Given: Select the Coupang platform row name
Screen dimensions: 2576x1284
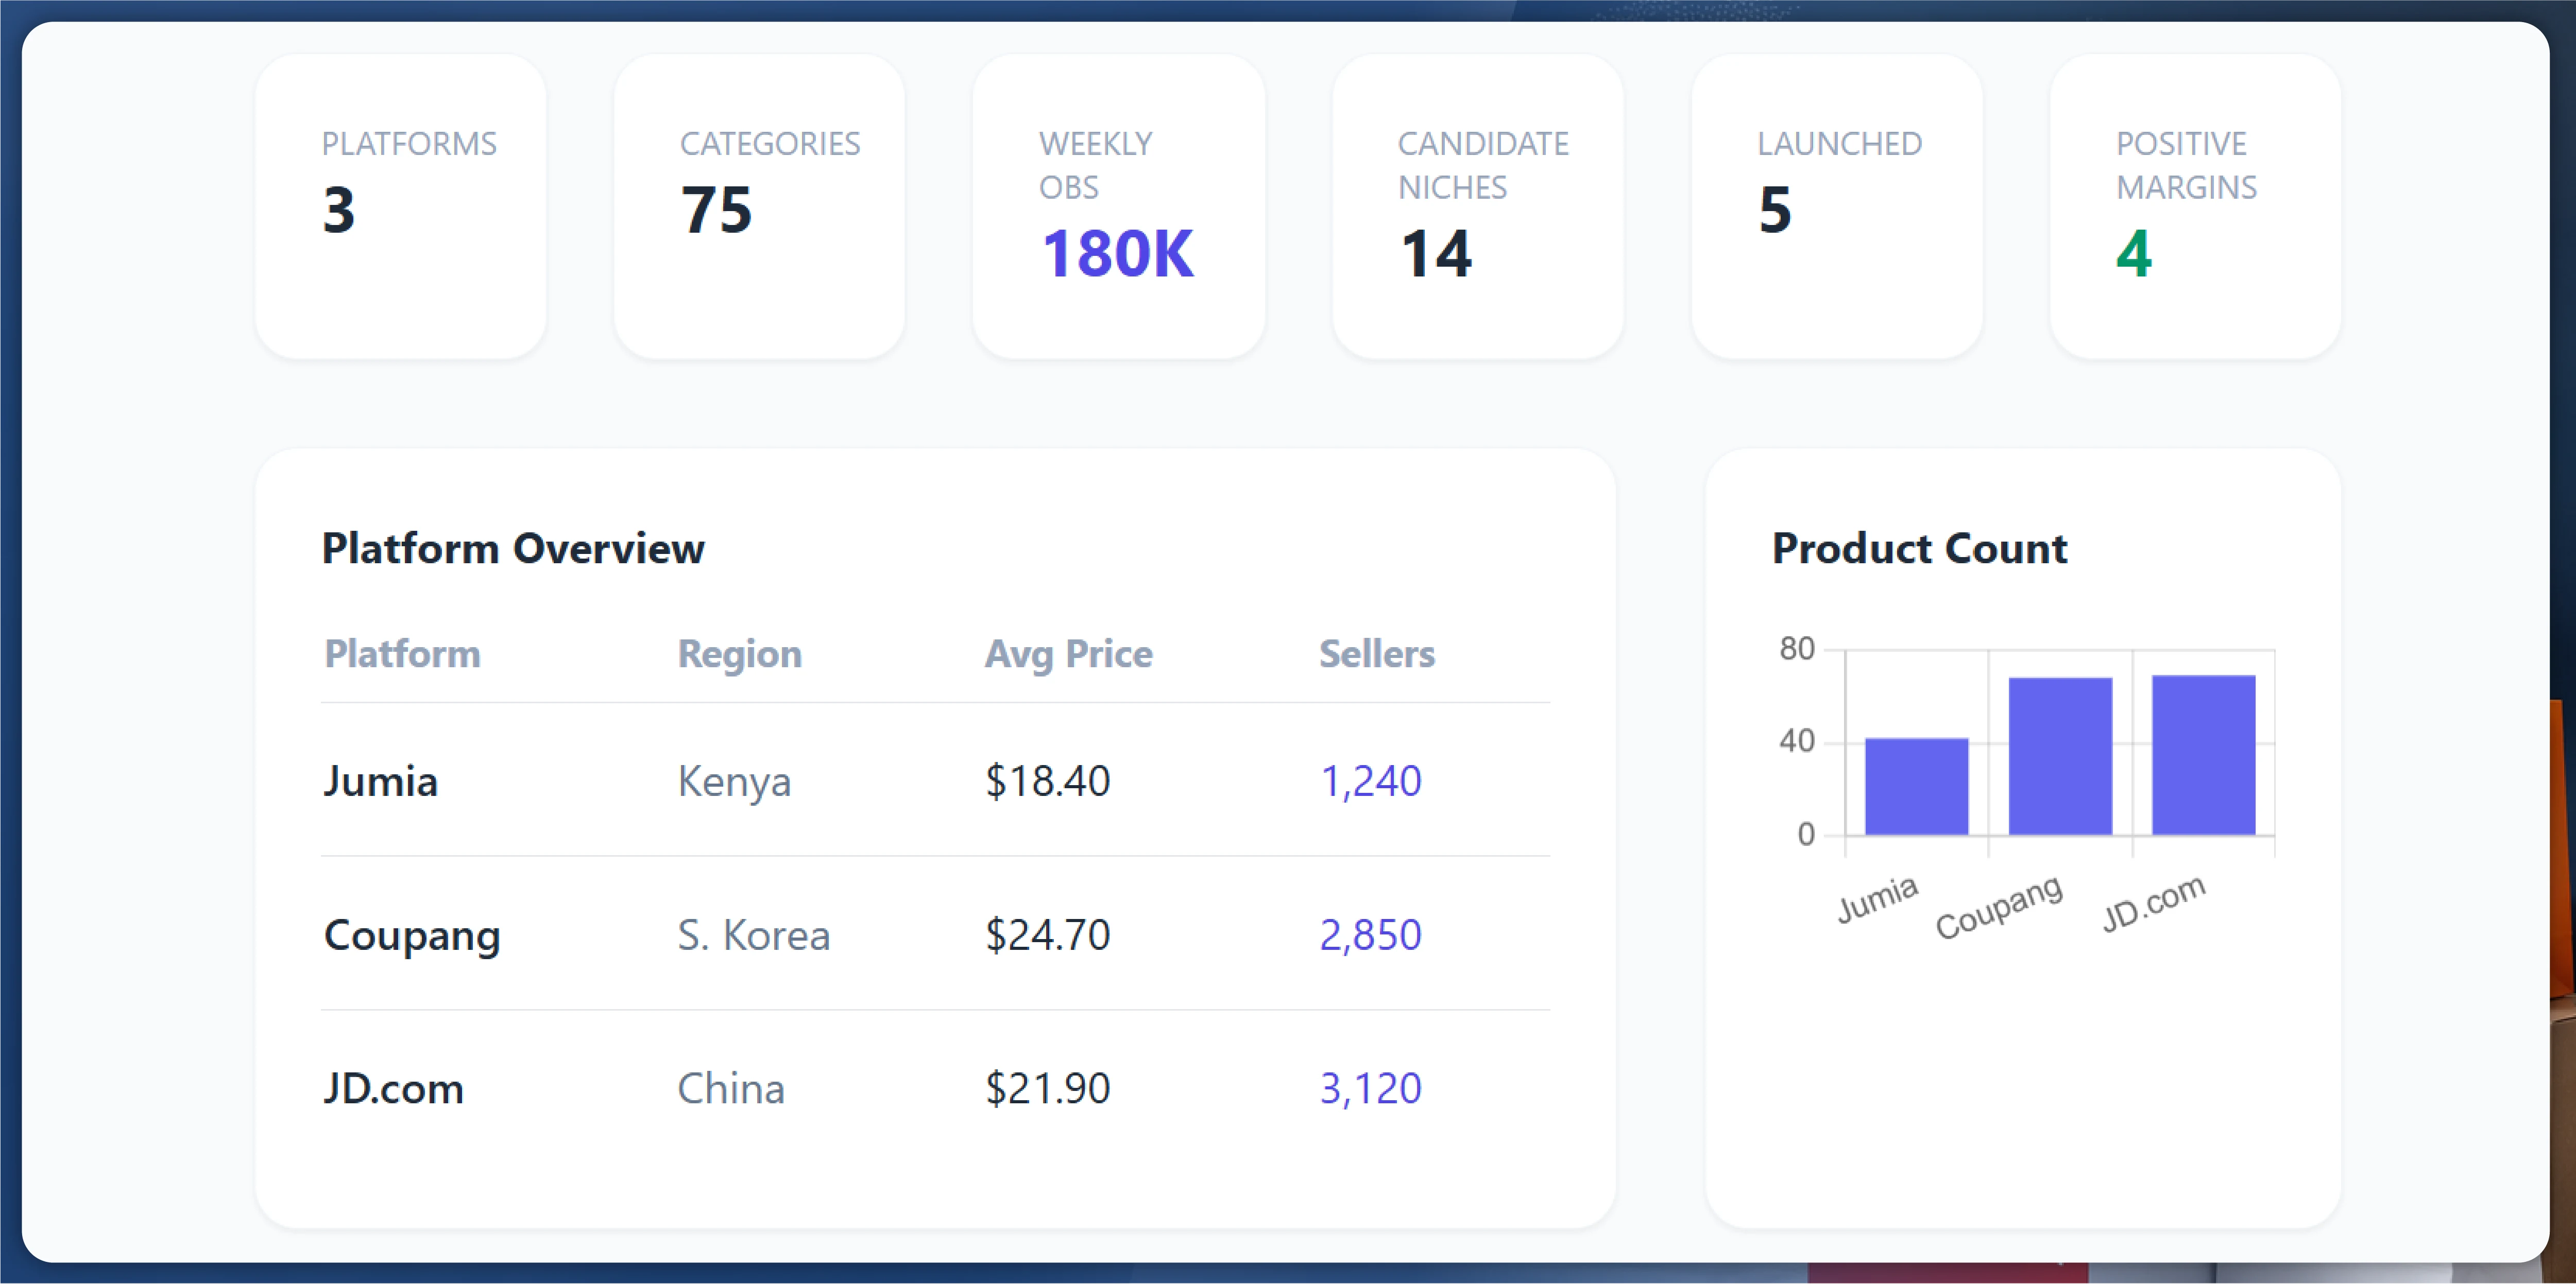Looking at the screenshot, I should (x=412, y=938).
